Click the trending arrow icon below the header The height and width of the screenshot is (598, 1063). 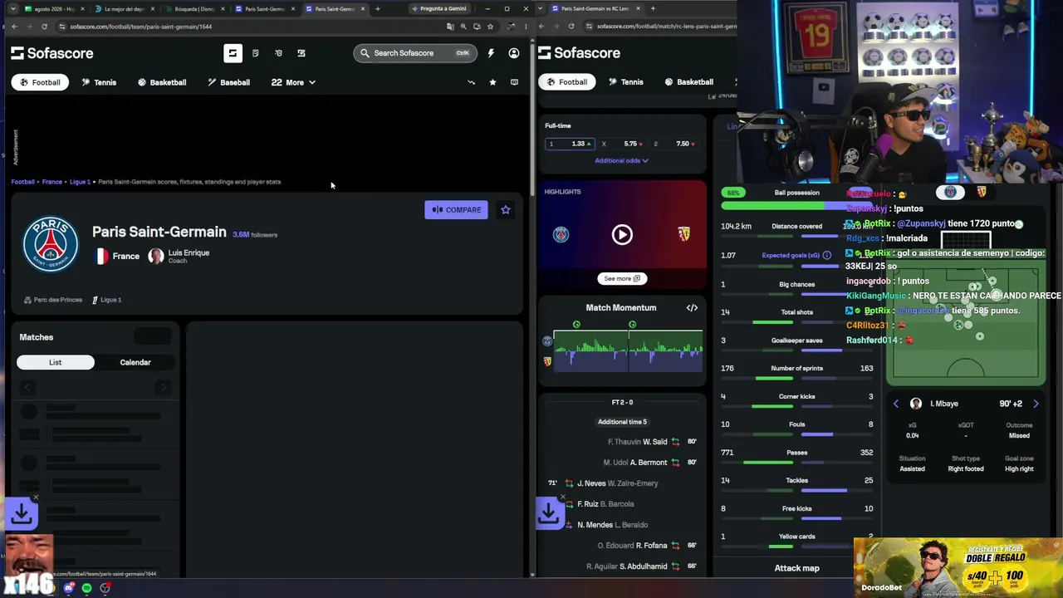472,82
